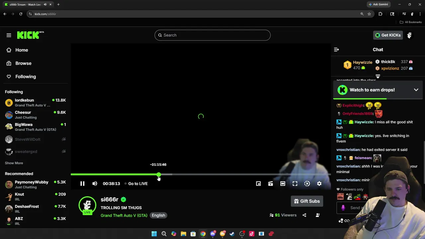This screenshot has height=239, width=425.
Task: Open the dashed-circle playback speed control
Action: tap(307, 184)
